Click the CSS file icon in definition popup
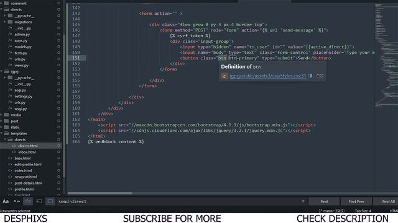The width and height of the screenshot is (398, 223). click(x=224, y=76)
